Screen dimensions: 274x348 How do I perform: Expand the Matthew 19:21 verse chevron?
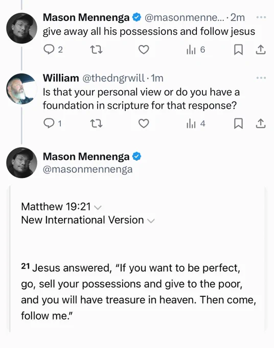98,207
